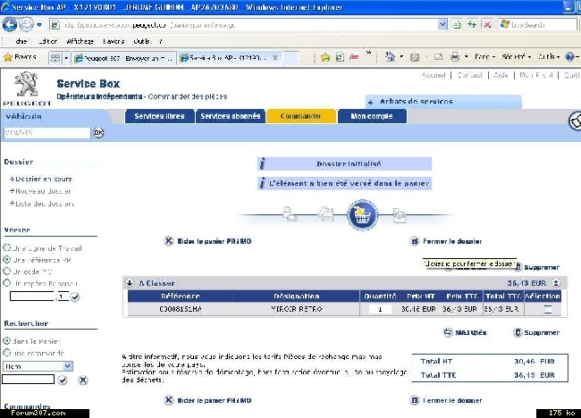Select the fourth Verser radio option
Screen dimensions: 581x418
6,283
